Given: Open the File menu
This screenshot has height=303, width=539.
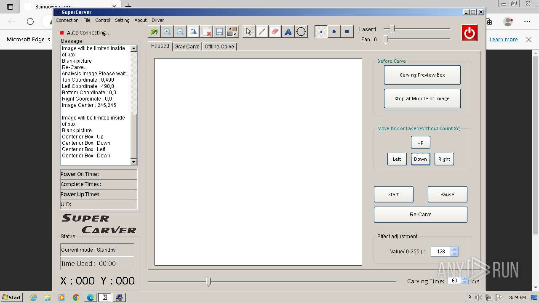Looking at the screenshot, I should 87,20.
